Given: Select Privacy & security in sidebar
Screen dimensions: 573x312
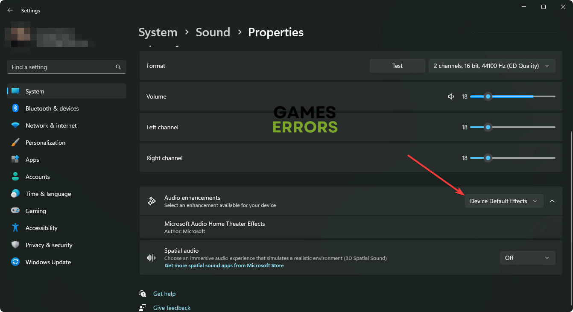Looking at the screenshot, I should pos(49,245).
